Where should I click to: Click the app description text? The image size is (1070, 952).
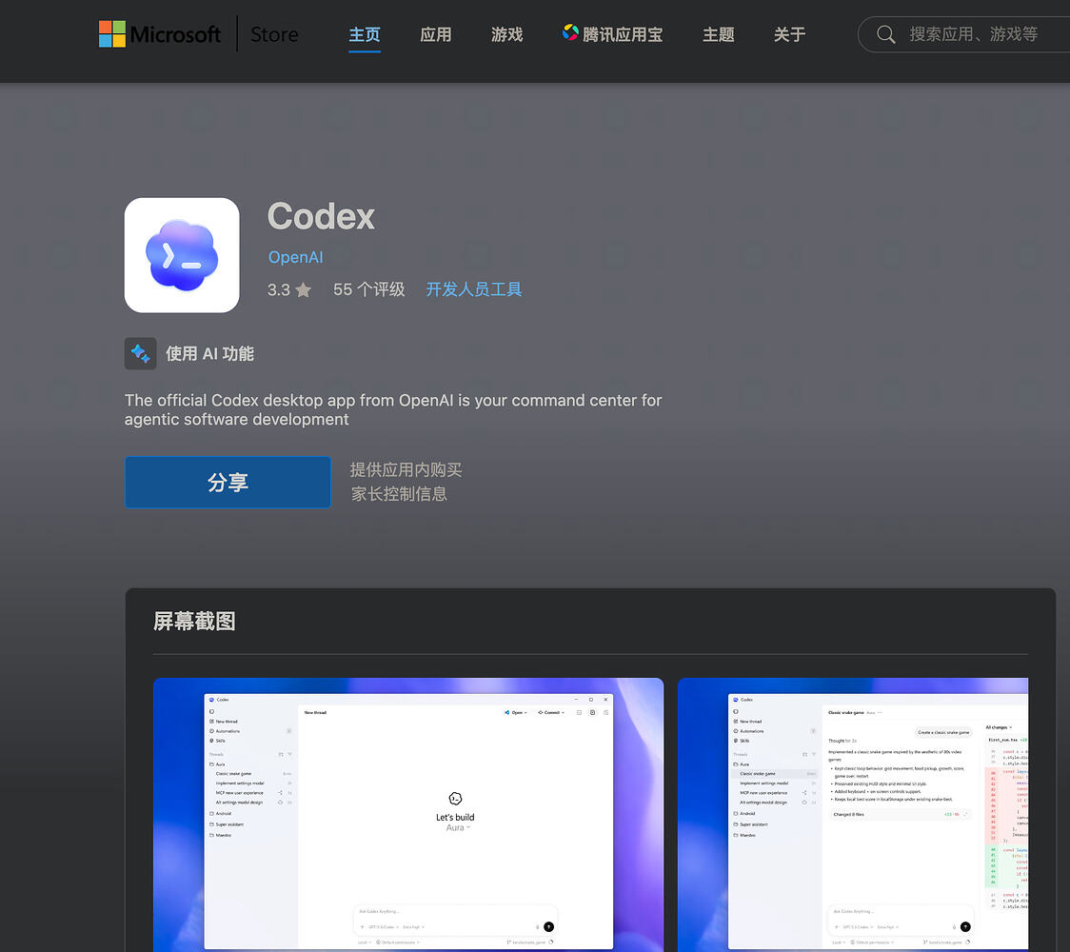pyautogui.click(x=393, y=409)
